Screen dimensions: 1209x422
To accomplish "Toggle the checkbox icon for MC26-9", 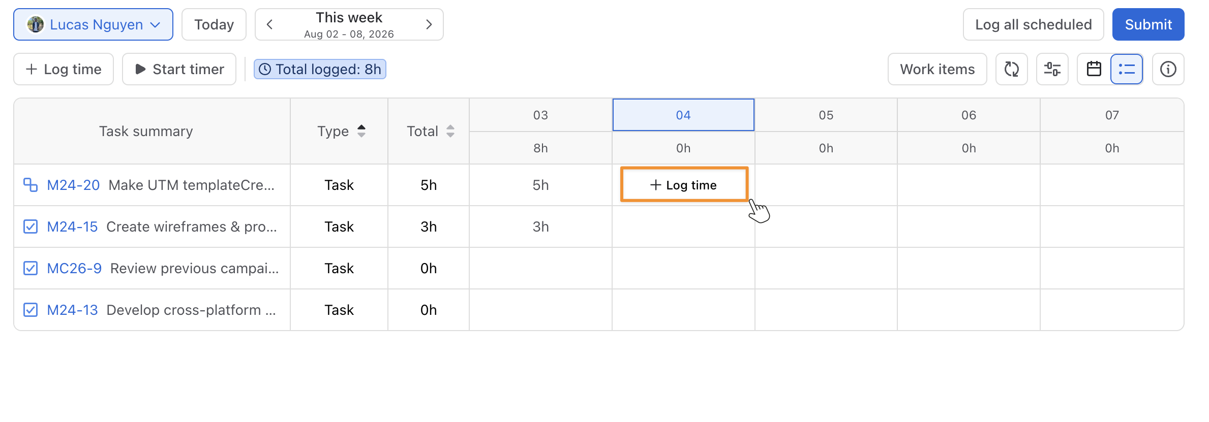I will pos(31,268).
